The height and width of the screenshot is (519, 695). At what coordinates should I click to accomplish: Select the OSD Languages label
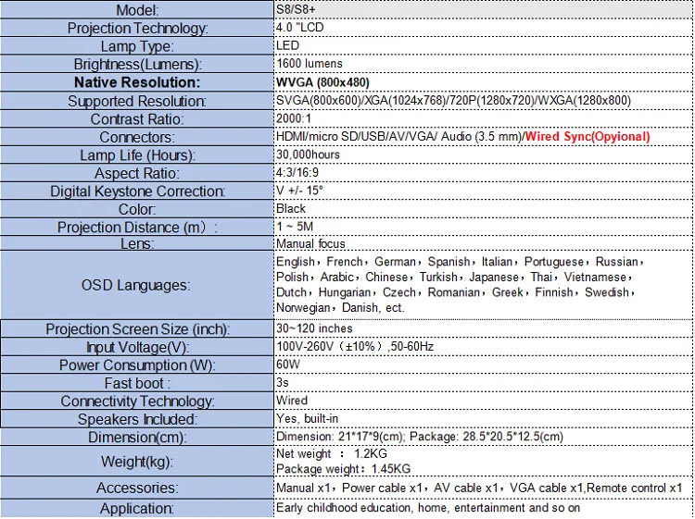pos(135,285)
